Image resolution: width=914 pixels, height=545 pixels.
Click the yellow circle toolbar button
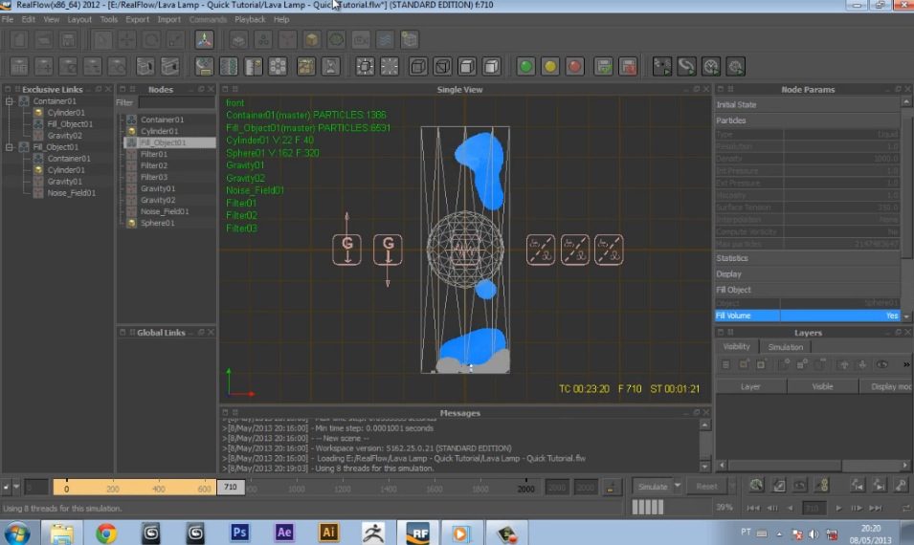click(x=550, y=66)
